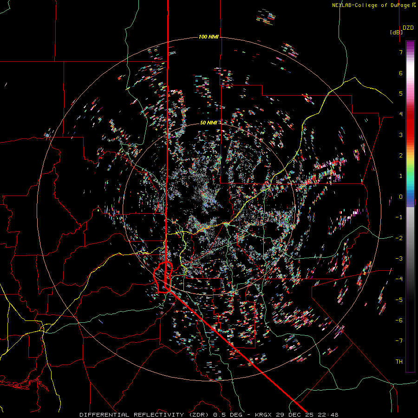This screenshot has height=418, width=418.
Task: Select the 7 dB scale value
Action: (x=401, y=52)
